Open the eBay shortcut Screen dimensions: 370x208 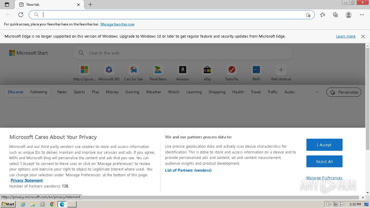click(x=207, y=73)
